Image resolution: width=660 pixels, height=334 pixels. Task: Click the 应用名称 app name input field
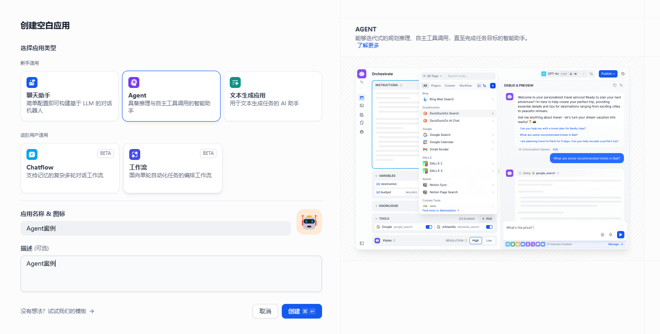pyautogui.click(x=155, y=228)
